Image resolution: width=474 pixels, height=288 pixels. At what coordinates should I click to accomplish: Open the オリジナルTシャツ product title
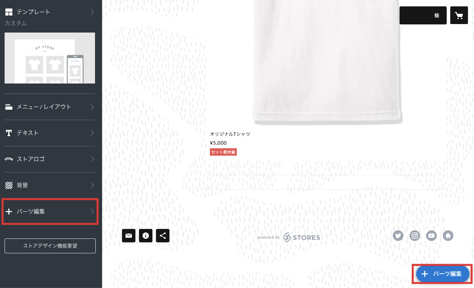tap(230, 134)
